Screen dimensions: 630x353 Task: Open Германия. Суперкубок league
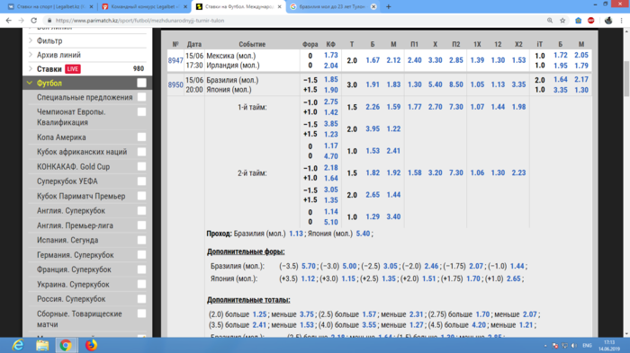coord(75,255)
